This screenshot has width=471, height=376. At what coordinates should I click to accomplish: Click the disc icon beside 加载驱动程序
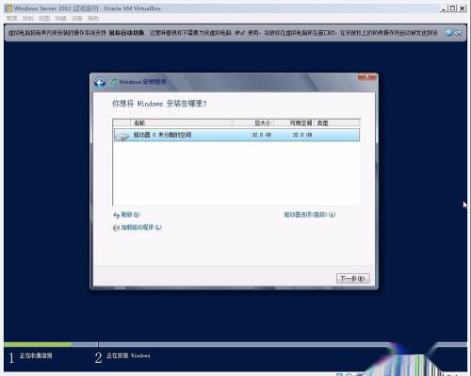[x=116, y=228]
